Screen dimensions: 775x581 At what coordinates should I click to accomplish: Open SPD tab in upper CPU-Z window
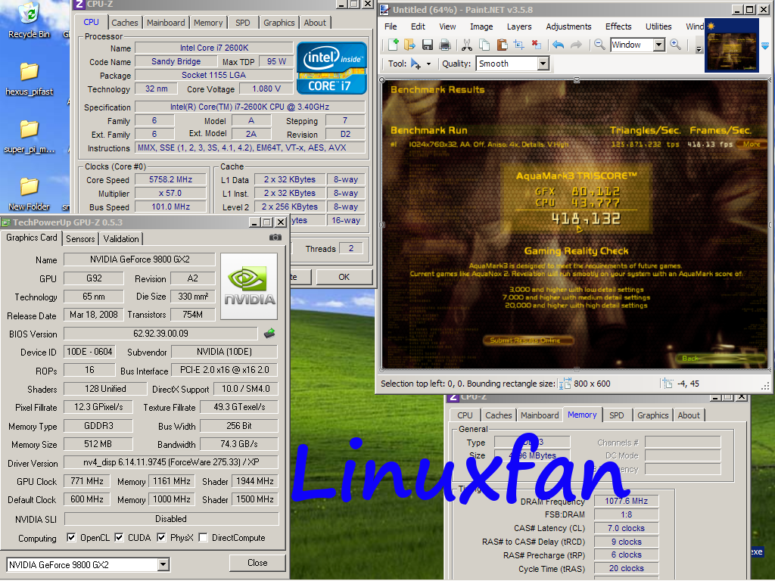[243, 23]
